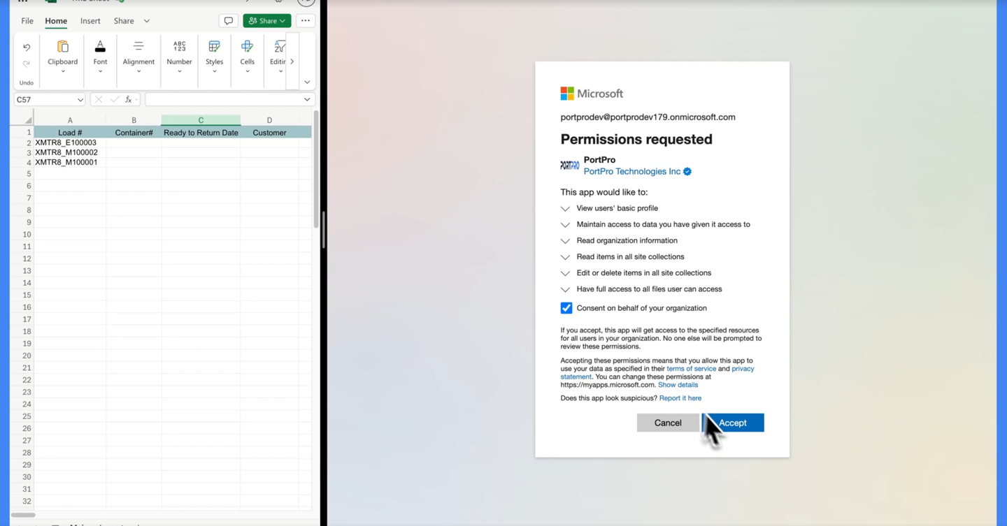Click the Show details link
1007x526 pixels.
[x=678, y=385]
